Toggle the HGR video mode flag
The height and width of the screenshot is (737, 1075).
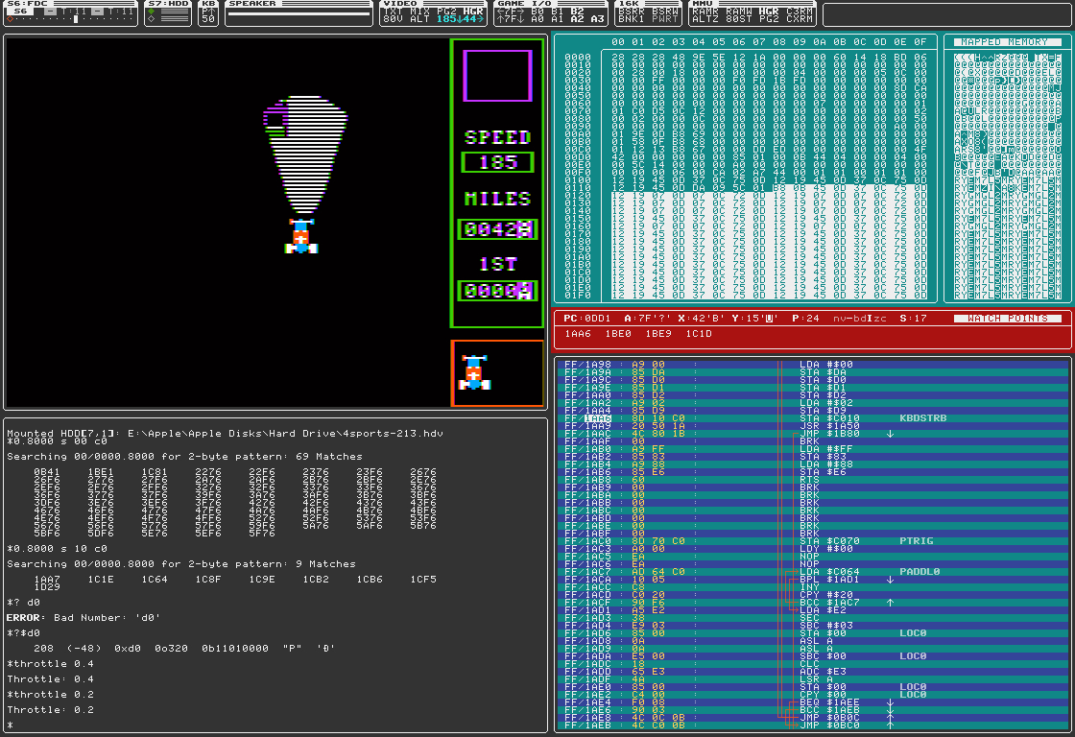click(x=472, y=11)
